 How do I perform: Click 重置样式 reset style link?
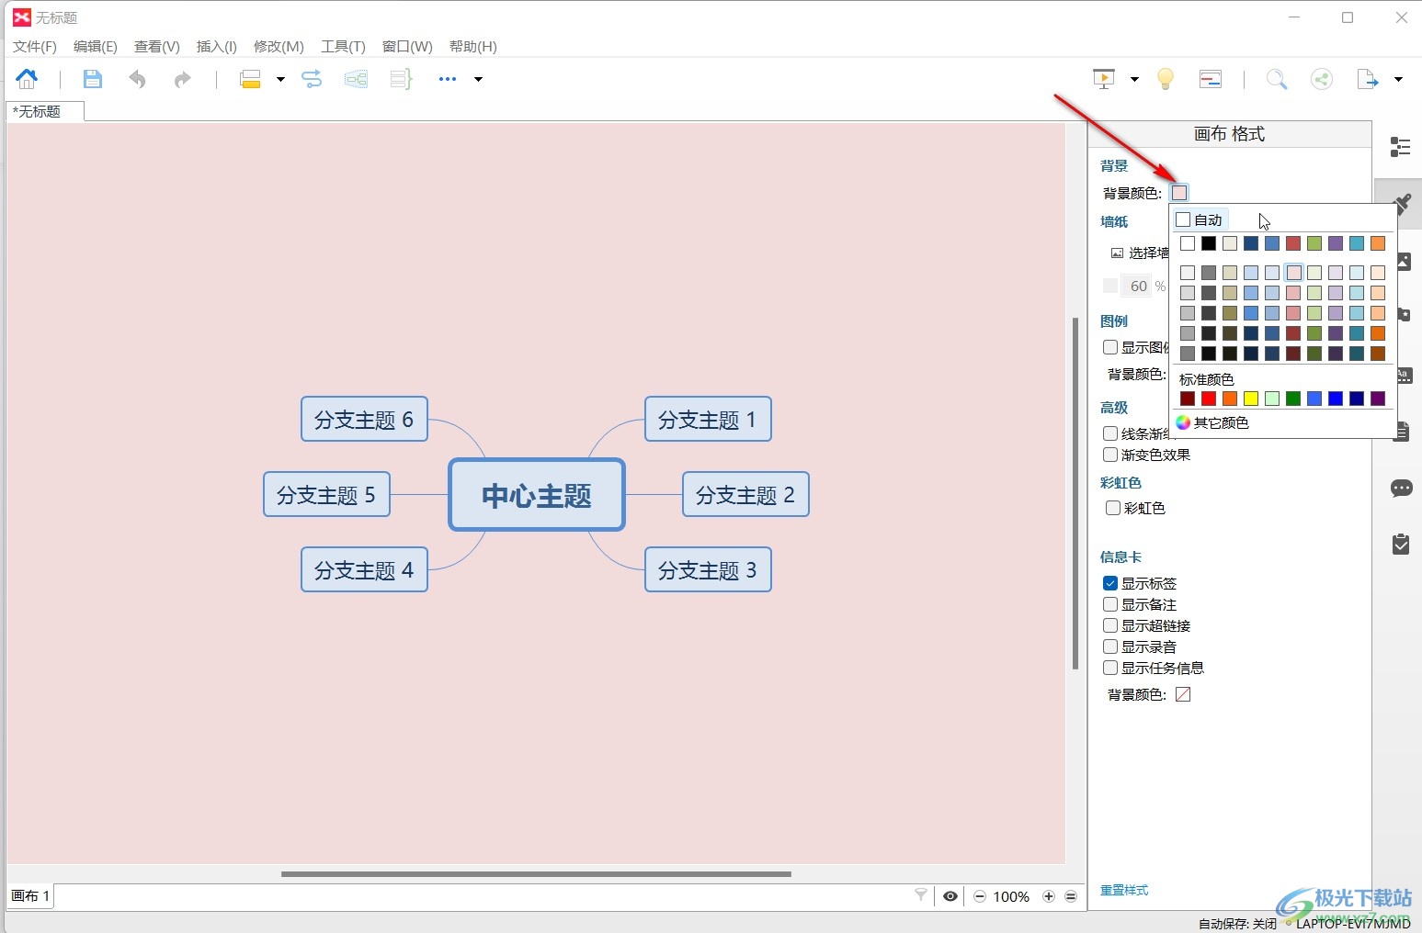1124,890
